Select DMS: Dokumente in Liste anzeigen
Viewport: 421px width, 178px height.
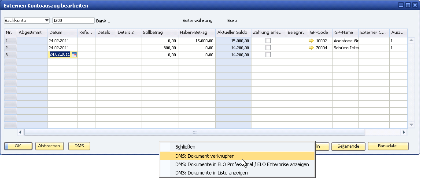(237, 173)
